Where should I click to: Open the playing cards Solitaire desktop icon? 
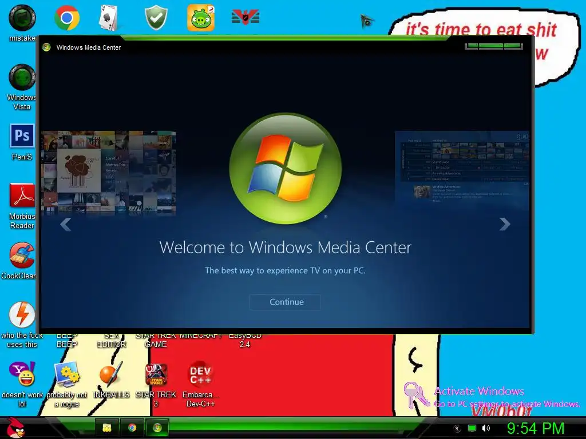point(110,18)
